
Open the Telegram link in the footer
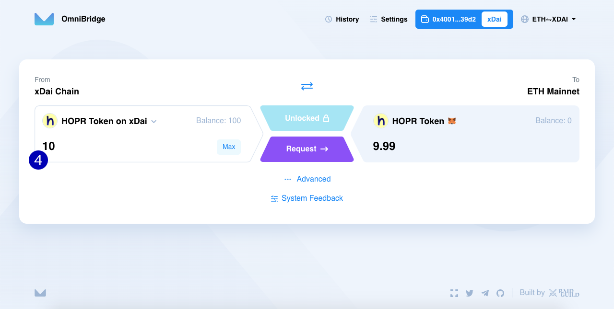click(485, 293)
